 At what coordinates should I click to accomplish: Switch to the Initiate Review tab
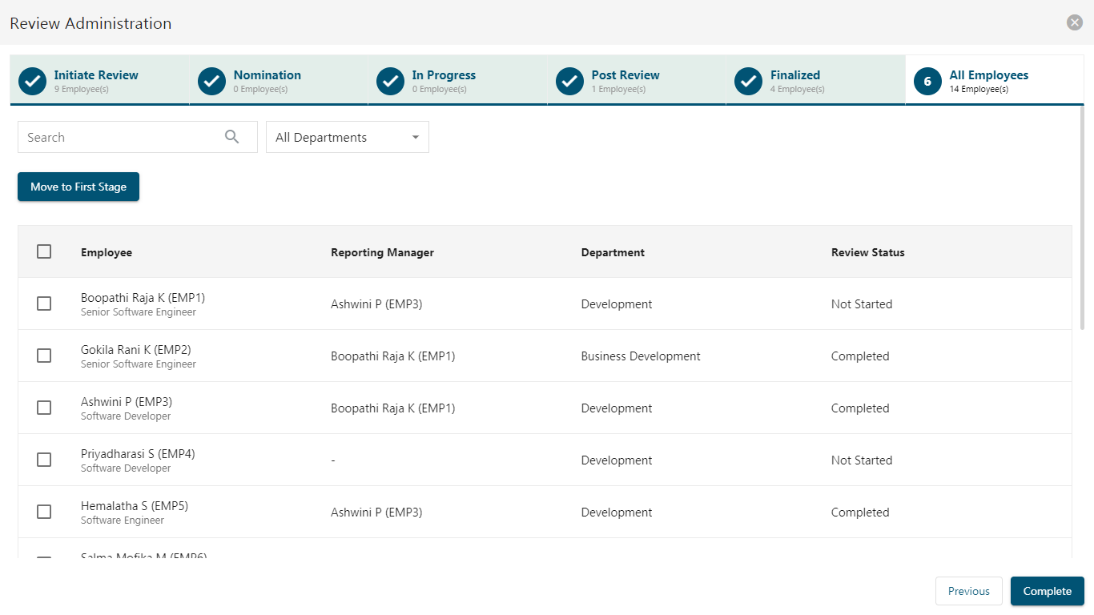99,80
